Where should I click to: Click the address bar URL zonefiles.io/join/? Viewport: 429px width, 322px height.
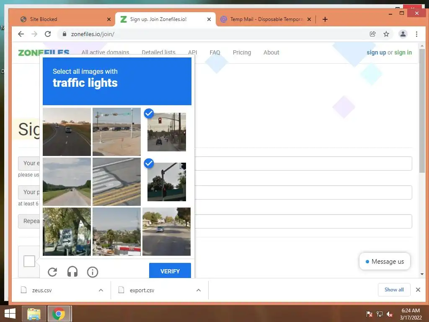point(93,34)
